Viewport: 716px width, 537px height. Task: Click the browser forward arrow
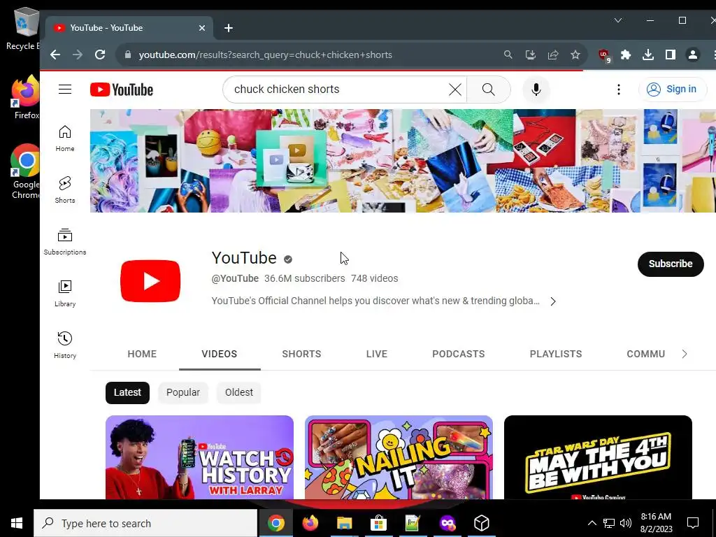coord(78,55)
